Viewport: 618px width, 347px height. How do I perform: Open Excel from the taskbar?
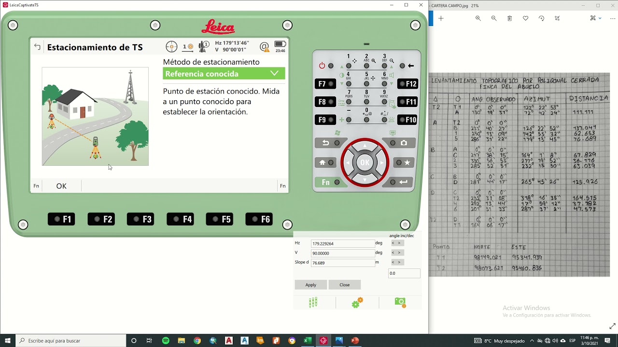click(308, 341)
